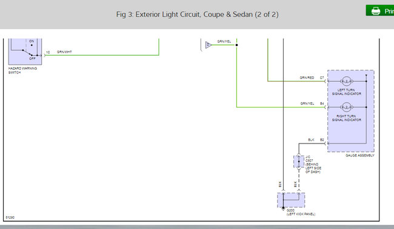Click the right turn signal indicator lamp symbol
394x229 pixels.
tap(347, 107)
